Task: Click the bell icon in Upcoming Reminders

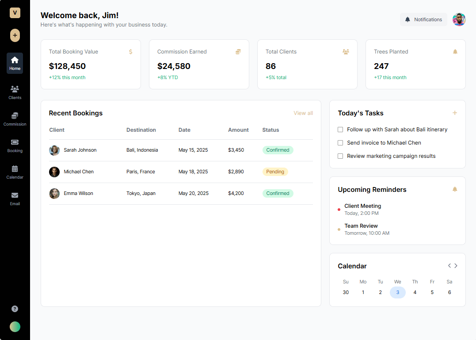Action: click(x=455, y=189)
